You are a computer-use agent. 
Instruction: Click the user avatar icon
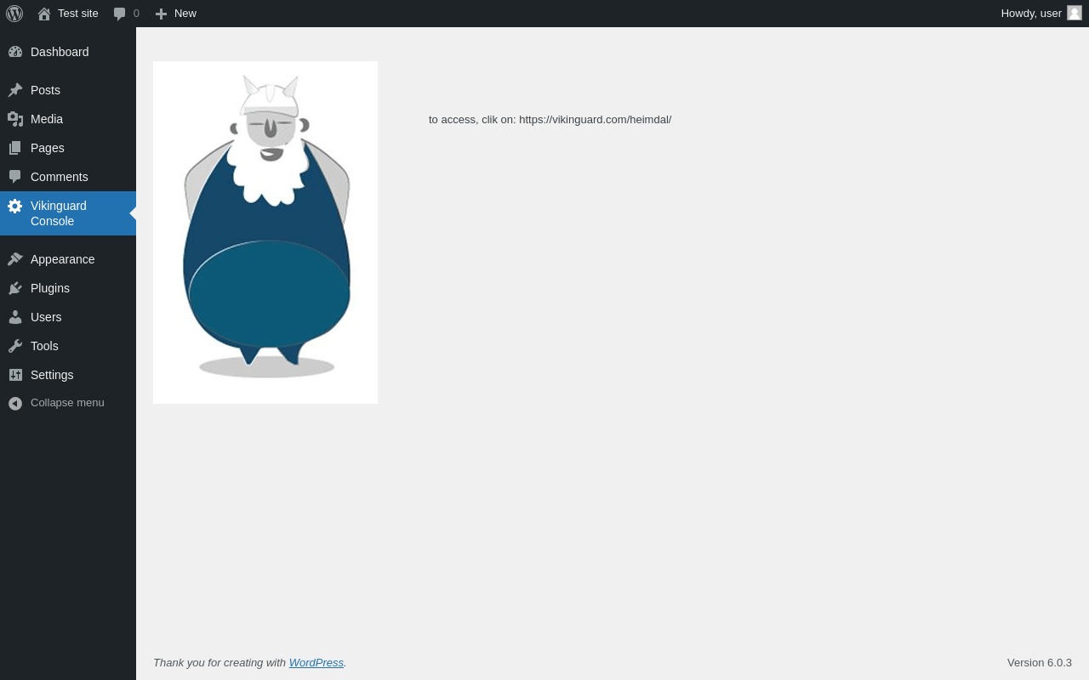1075,13
